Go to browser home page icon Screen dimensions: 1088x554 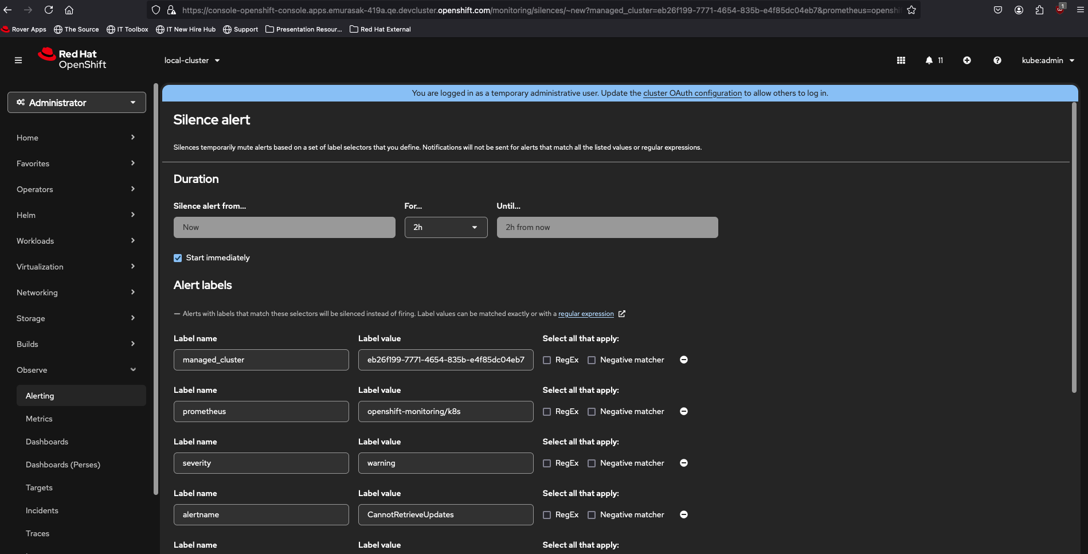(x=69, y=10)
